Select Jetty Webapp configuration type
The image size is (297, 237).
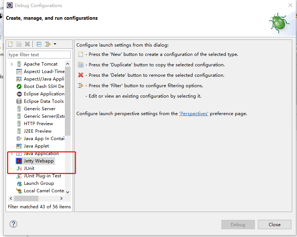[x=39, y=161]
